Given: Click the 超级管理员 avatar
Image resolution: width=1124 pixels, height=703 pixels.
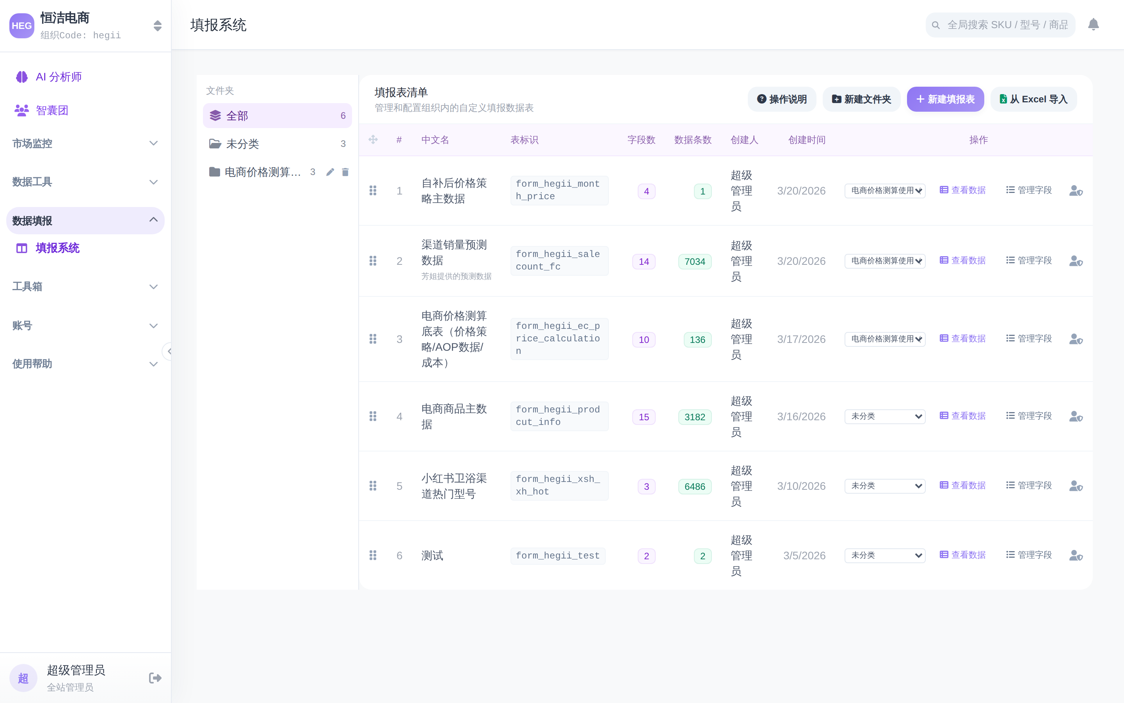Looking at the screenshot, I should (23, 678).
